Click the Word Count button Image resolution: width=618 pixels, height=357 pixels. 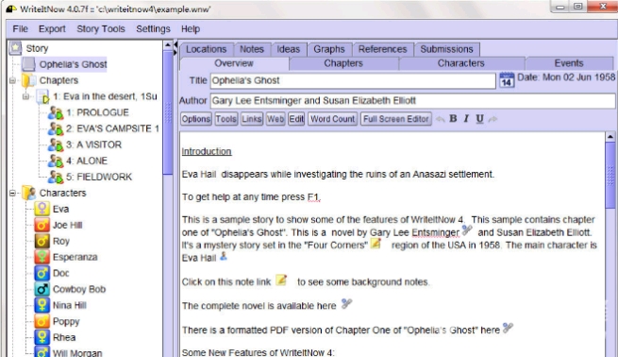333,119
